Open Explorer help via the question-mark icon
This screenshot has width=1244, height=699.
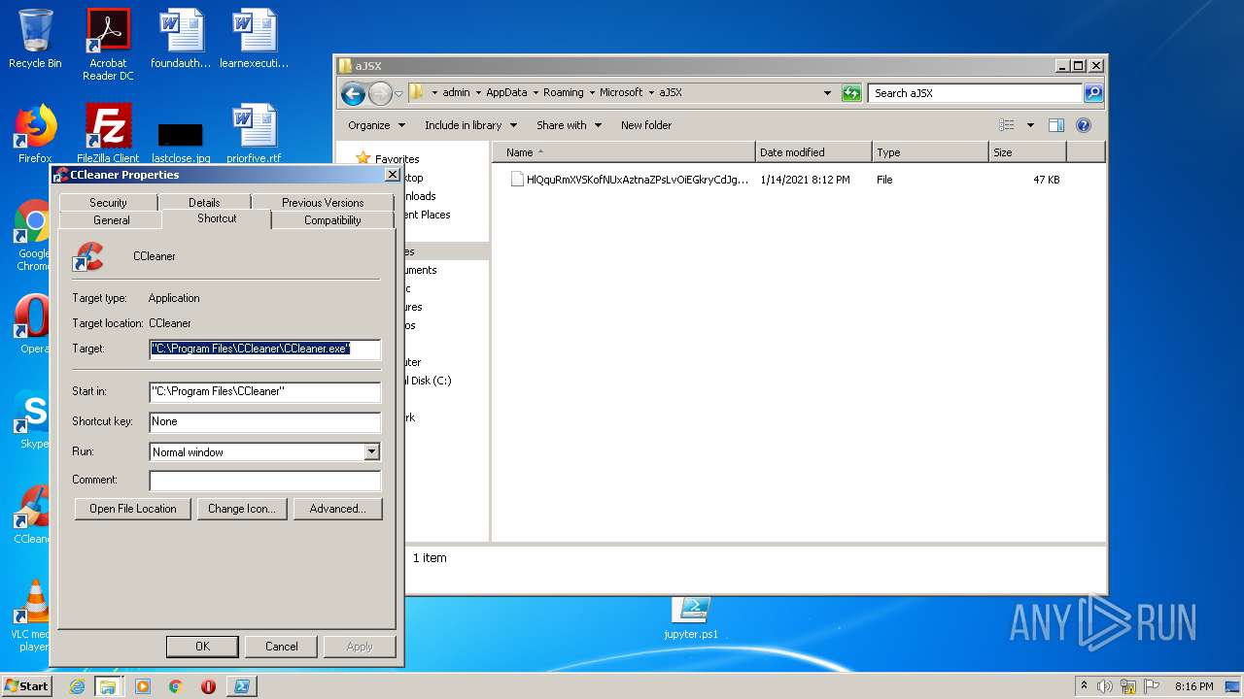pos(1084,125)
